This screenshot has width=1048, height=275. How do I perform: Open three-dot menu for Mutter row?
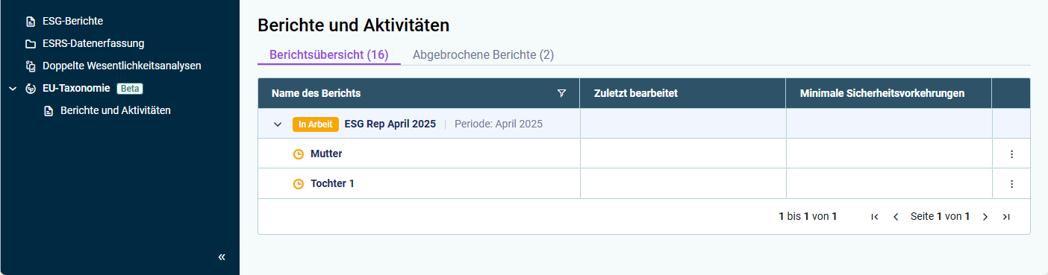(x=1012, y=154)
